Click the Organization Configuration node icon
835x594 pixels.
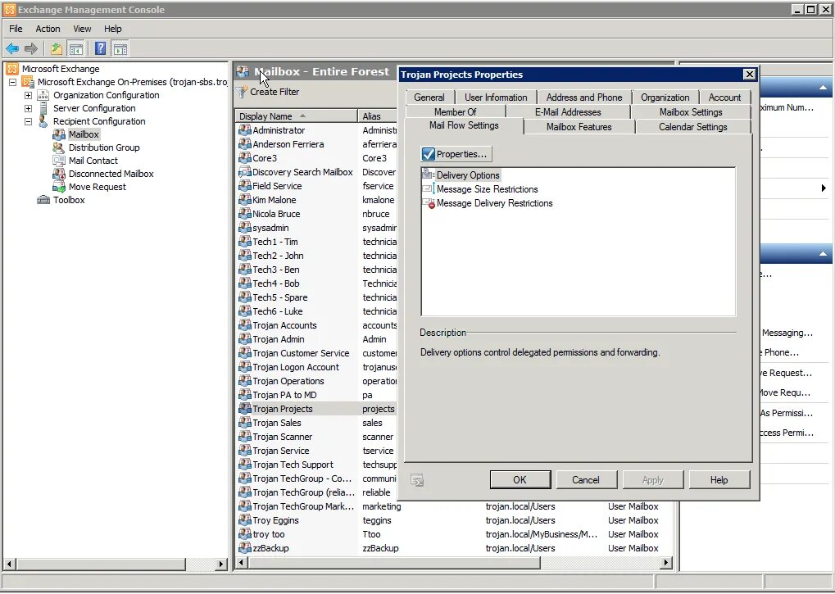(x=43, y=95)
